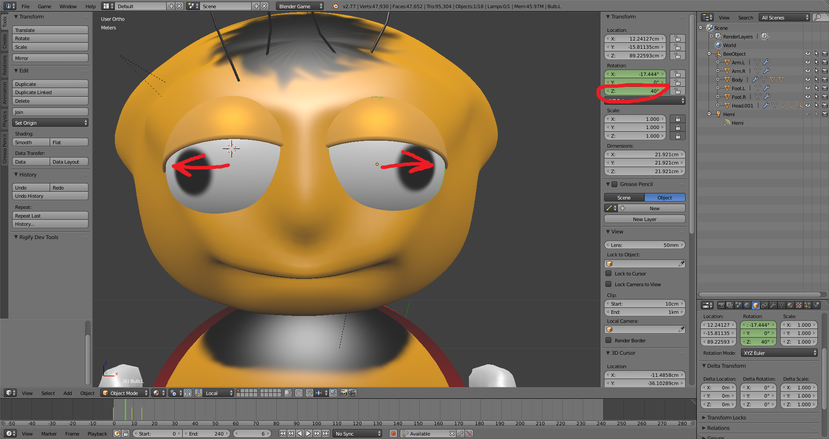
Task: Jump to the first frame of the timeline
Action: [x=282, y=433]
